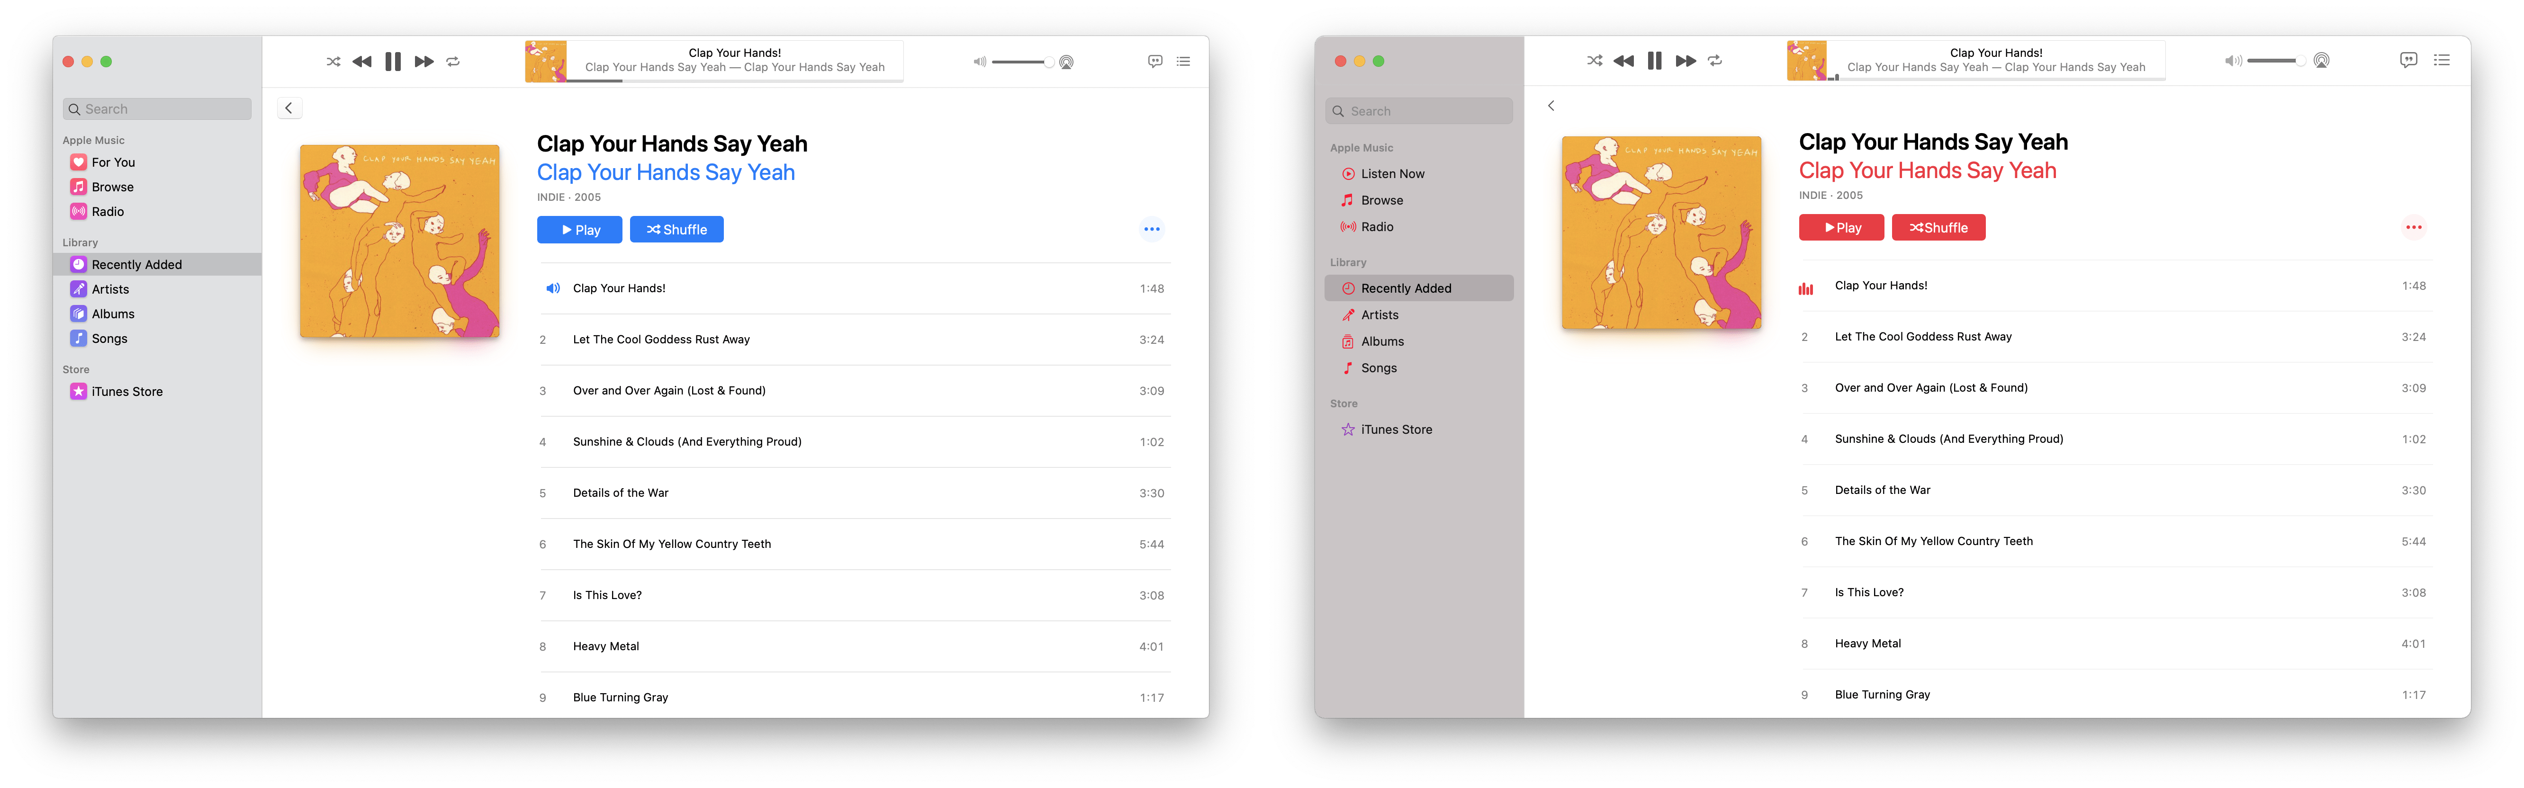Open red more options ellipsis in right window
The width and height of the screenshot is (2524, 788).
pos(2414,227)
